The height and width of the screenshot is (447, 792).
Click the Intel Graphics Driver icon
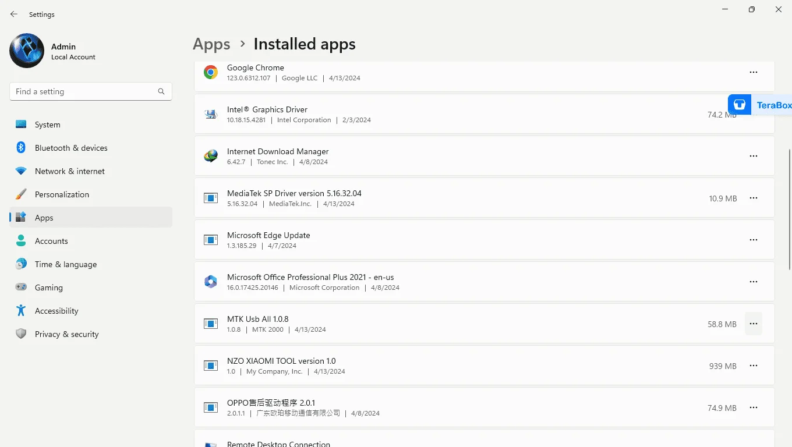point(211,114)
